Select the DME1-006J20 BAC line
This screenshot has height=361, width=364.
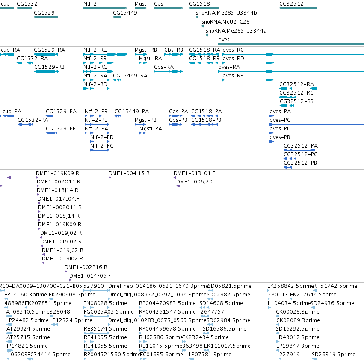click(x=270, y=186)
